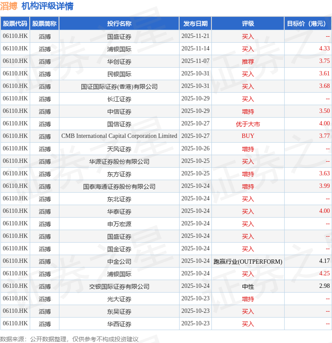The width and height of the screenshot is (332, 343).
Task: Select the 东北证券 institution cell
Action: point(119,199)
